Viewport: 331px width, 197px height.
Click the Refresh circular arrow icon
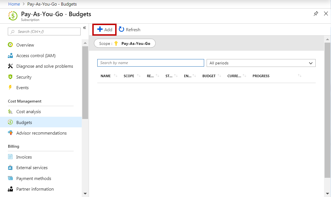coord(122,30)
